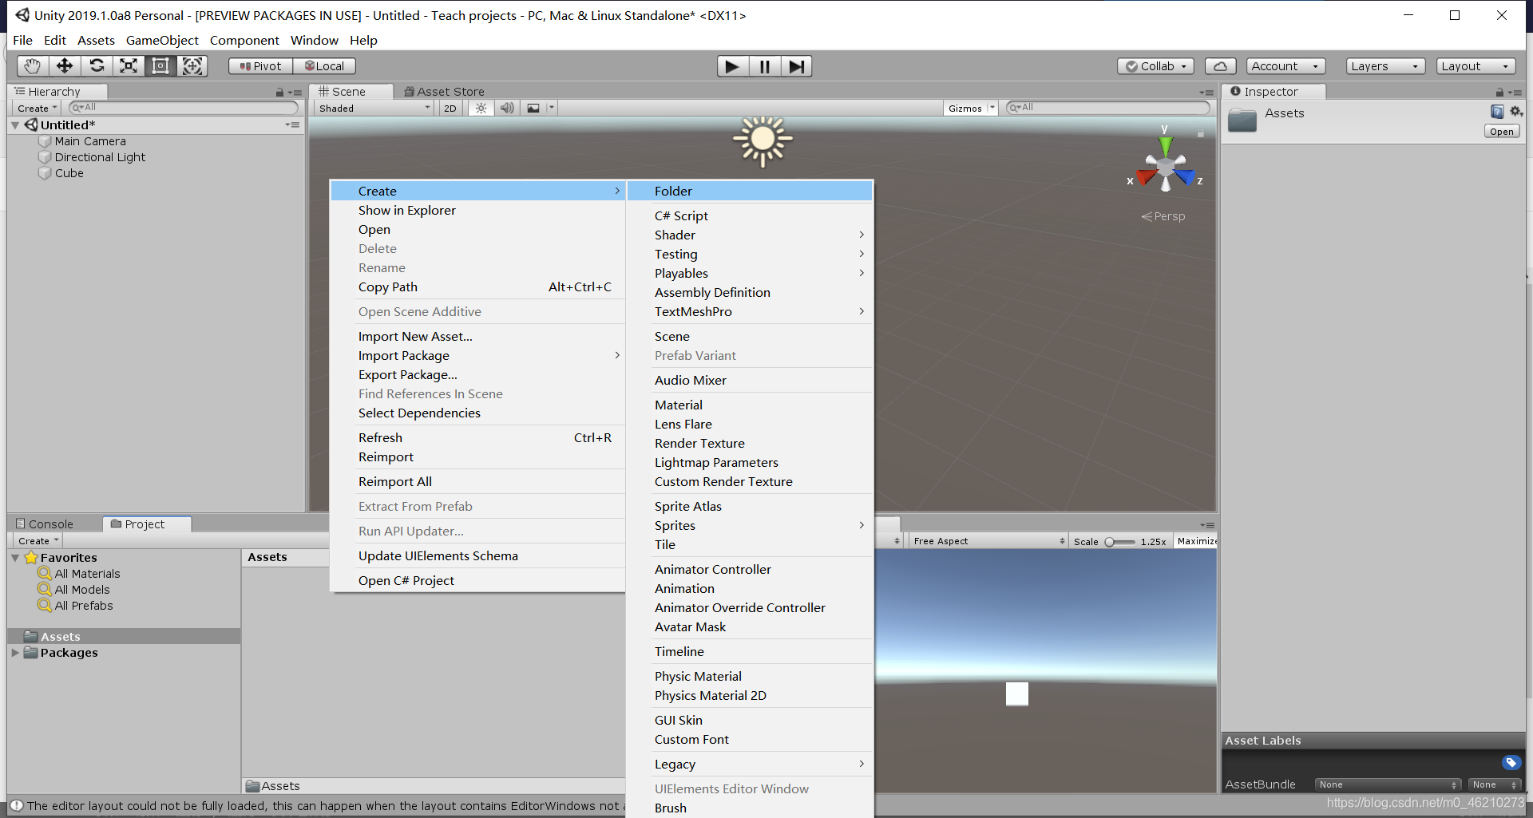Toggle scene audio speaker icon

point(507,109)
